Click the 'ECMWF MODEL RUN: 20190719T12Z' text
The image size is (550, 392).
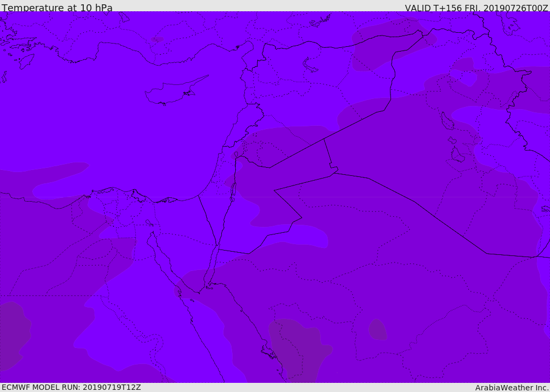point(71,387)
